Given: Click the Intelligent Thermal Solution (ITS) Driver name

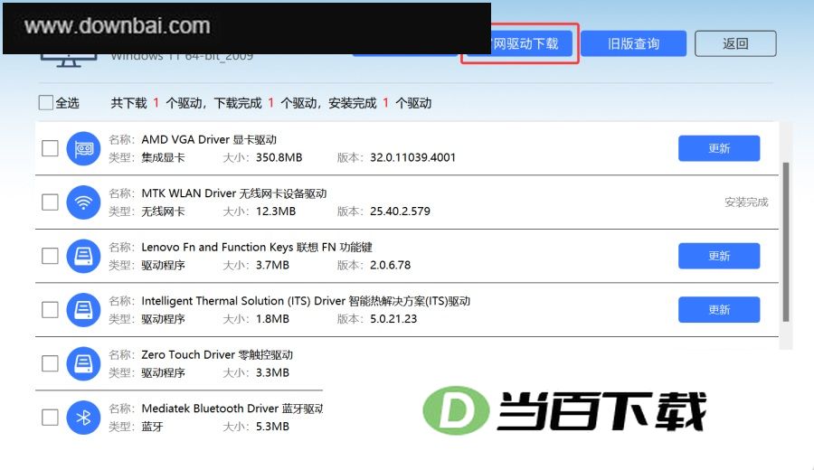Looking at the screenshot, I should point(306,301).
